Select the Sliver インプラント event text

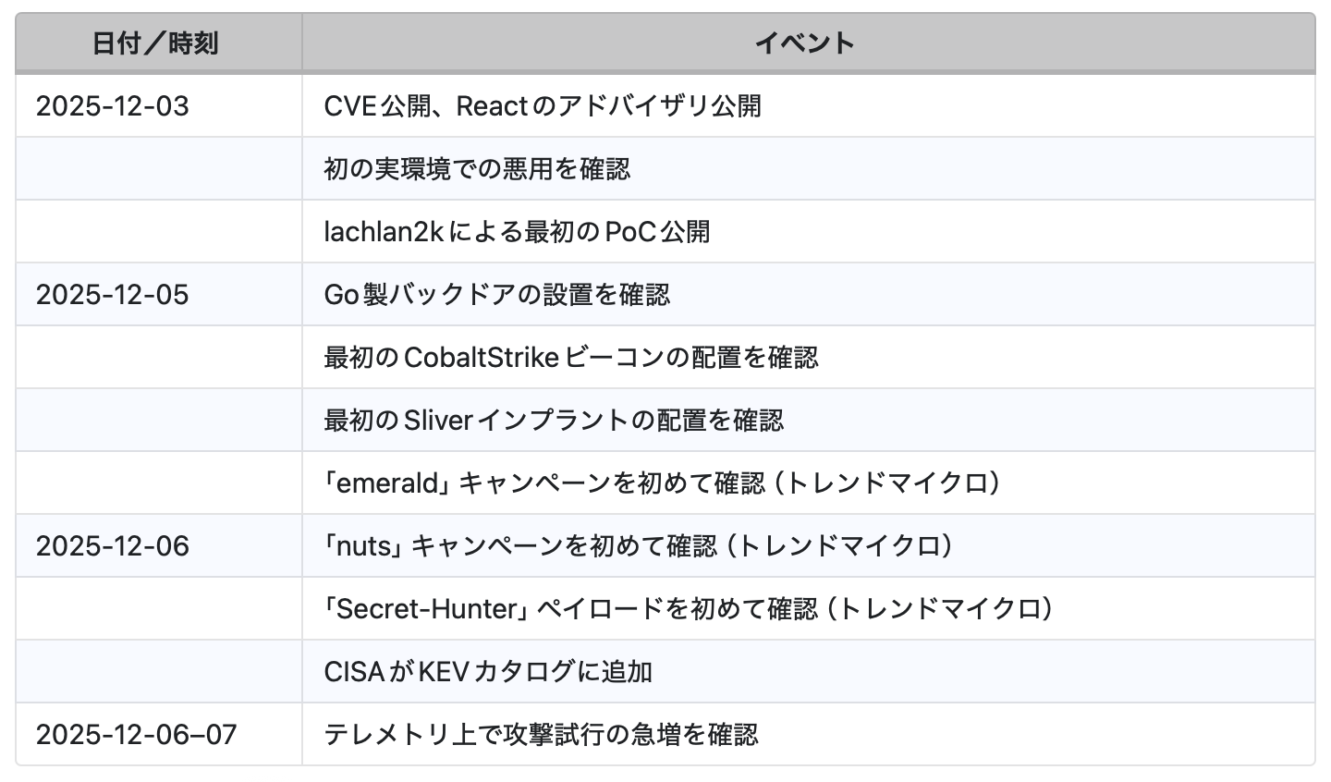point(553,421)
